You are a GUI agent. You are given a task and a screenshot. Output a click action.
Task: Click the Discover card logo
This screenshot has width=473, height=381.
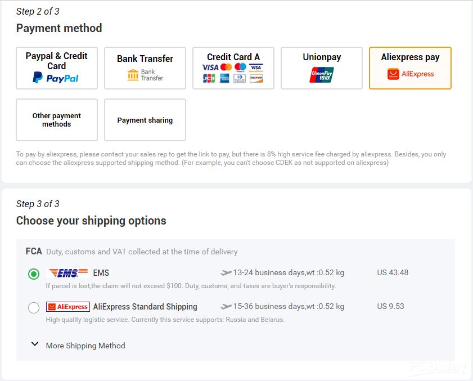(256, 78)
